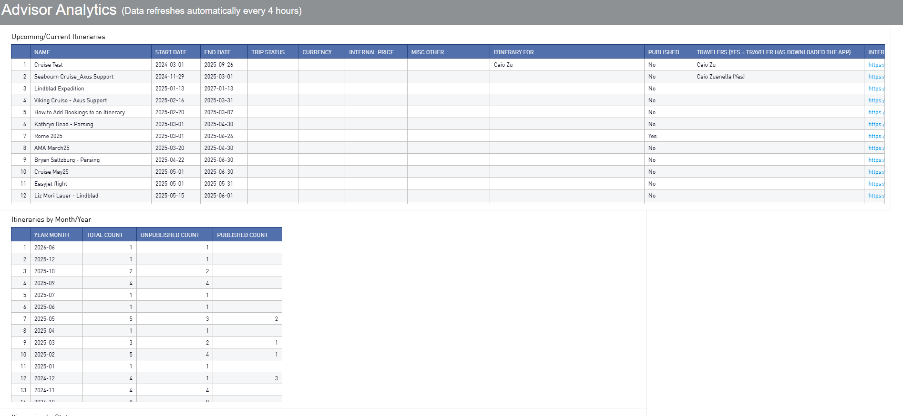This screenshot has height=416, width=903.
Task: Open the link in the Cruise Test row
Action: coord(876,65)
